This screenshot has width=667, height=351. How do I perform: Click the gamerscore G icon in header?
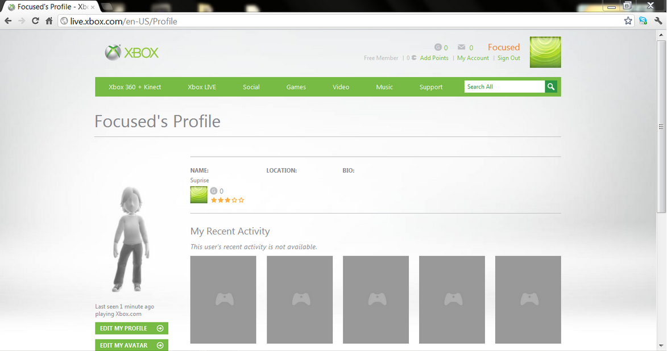pyautogui.click(x=438, y=47)
